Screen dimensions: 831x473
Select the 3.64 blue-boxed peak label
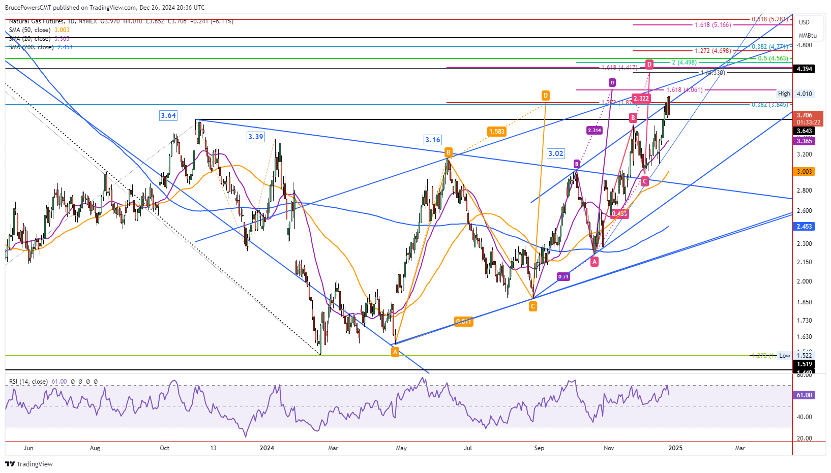(168, 115)
